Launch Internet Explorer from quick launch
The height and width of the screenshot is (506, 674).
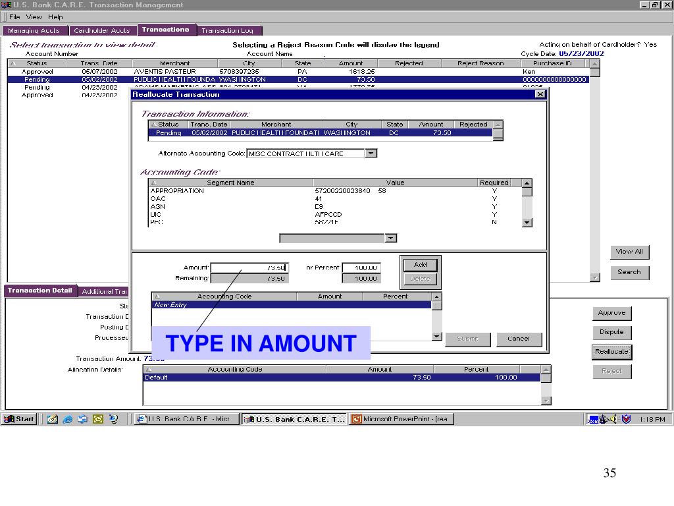68,418
